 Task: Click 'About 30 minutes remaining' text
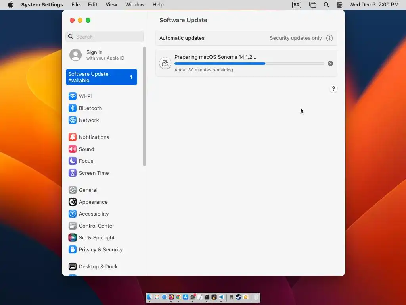coord(203,70)
